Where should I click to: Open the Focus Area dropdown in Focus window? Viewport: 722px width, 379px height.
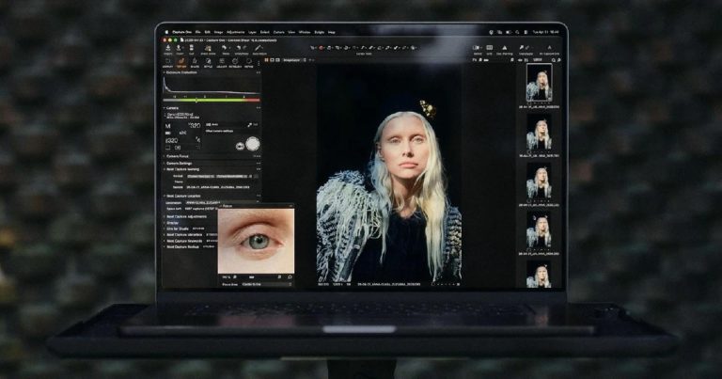pyautogui.click(x=266, y=285)
